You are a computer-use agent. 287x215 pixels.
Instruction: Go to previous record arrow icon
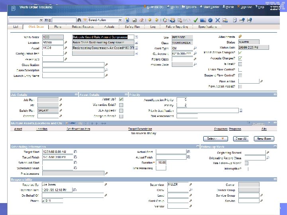point(149,20)
